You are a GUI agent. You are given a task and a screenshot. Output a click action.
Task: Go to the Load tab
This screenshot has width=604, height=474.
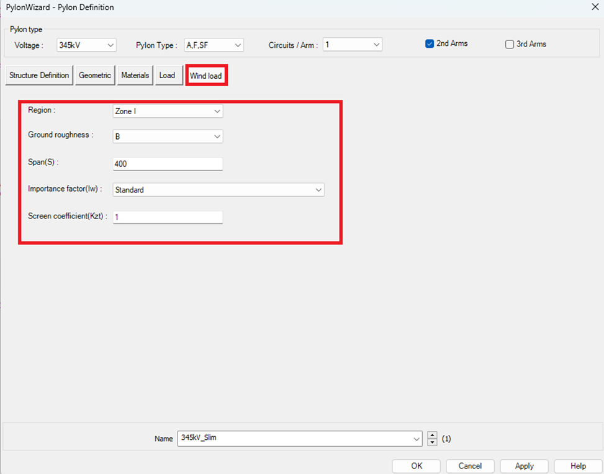(167, 75)
